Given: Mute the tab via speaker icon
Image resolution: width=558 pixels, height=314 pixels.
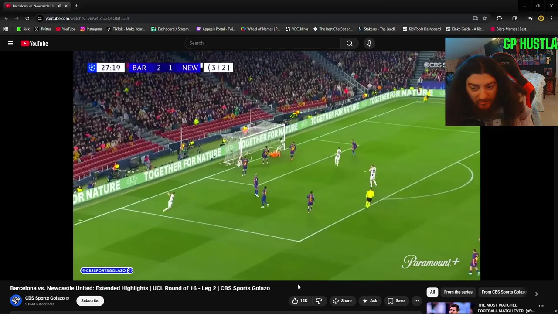Looking at the screenshot, I should tap(59, 6).
